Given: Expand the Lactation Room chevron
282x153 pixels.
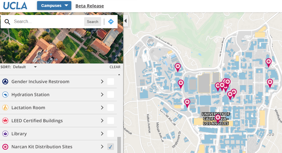Looking at the screenshot, I should (102, 108).
